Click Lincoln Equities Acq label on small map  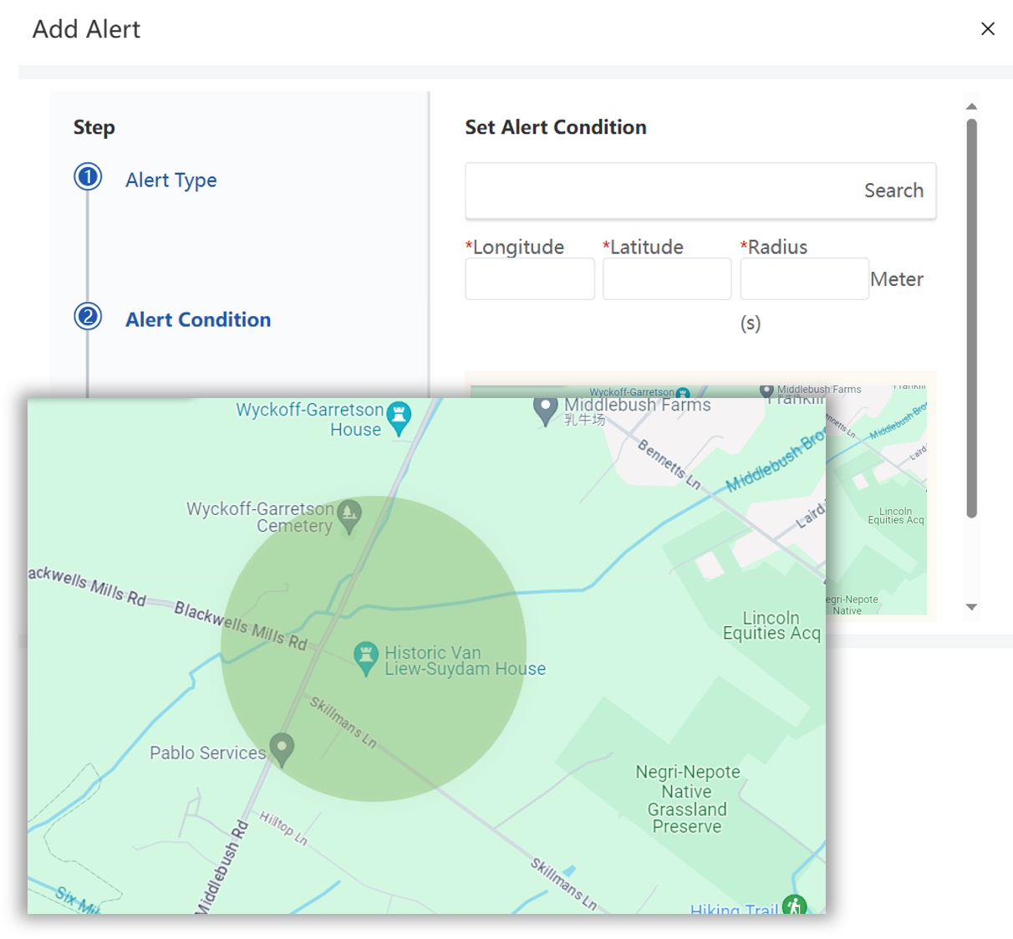(896, 516)
